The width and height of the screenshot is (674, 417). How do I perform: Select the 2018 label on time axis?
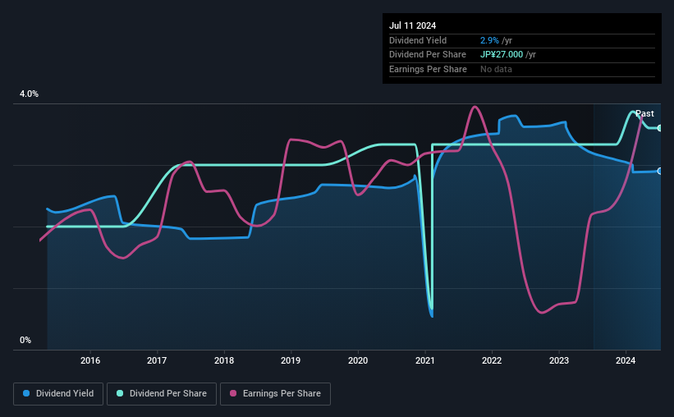[224, 360]
